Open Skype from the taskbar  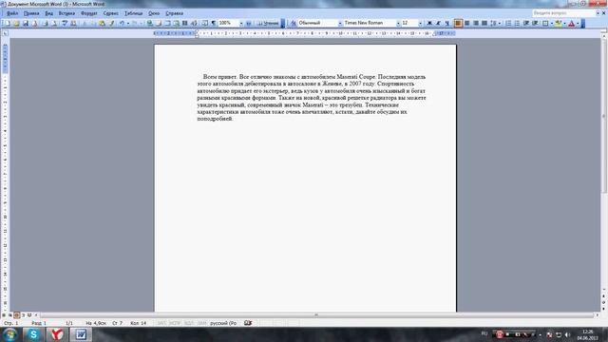click(x=34, y=334)
